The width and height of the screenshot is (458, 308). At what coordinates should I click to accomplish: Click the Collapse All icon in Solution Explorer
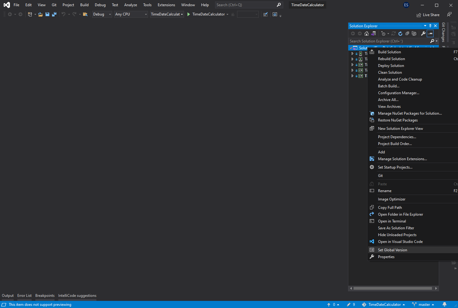(x=407, y=33)
